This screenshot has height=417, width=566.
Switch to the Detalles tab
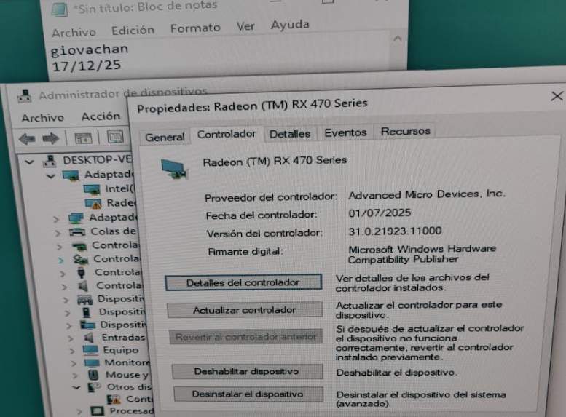(x=290, y=134)
